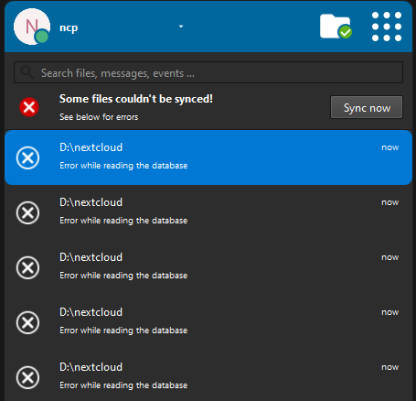
Task: Open the ncp account avatar
Action: point(32,27)
